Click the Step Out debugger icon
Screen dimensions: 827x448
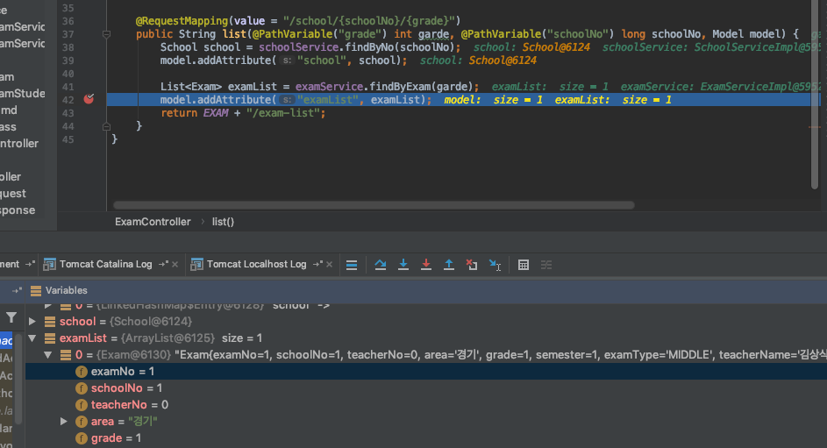click(449, 265)
